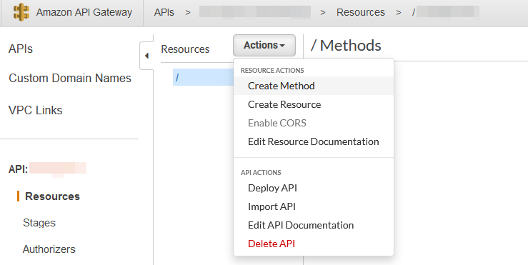The width and height of the screenshot is (528, 265).
Task: Go to Resources section under API
Action: (53, 196)
